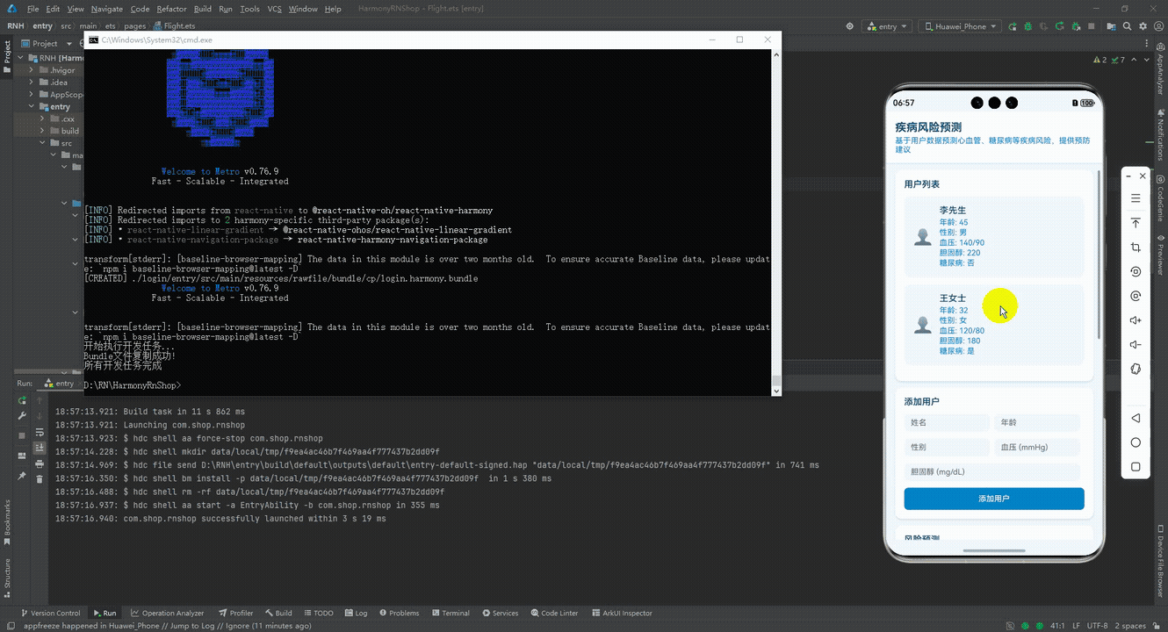The image size is (1168, 632).
Task: Select the 李先生 user card
Action: point(994,237)
